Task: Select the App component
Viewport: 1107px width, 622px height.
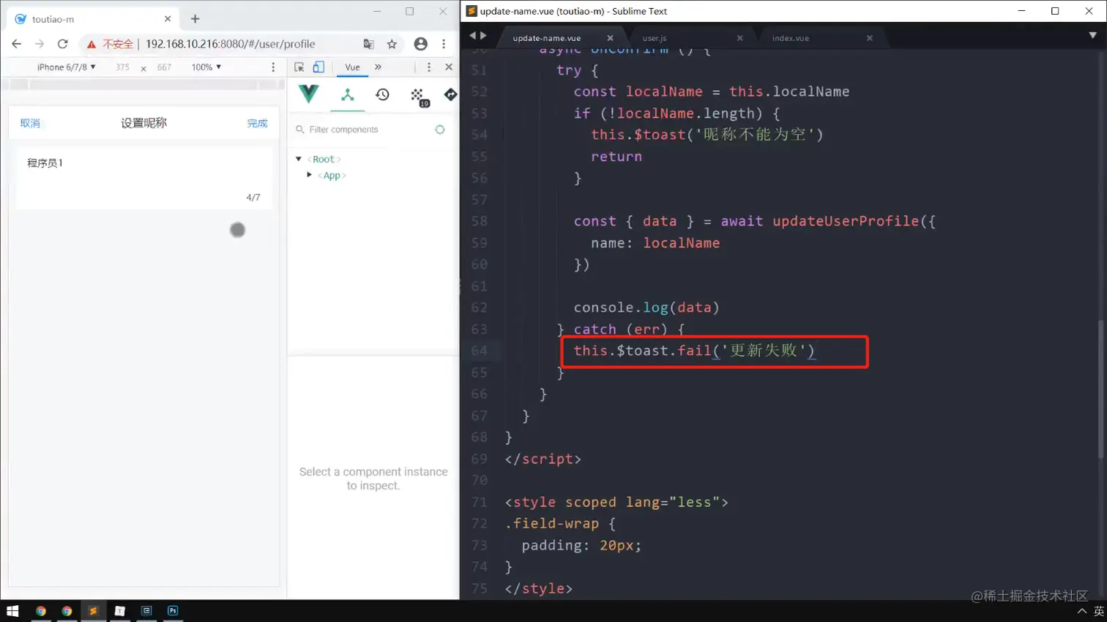Action: pos(332,176)
